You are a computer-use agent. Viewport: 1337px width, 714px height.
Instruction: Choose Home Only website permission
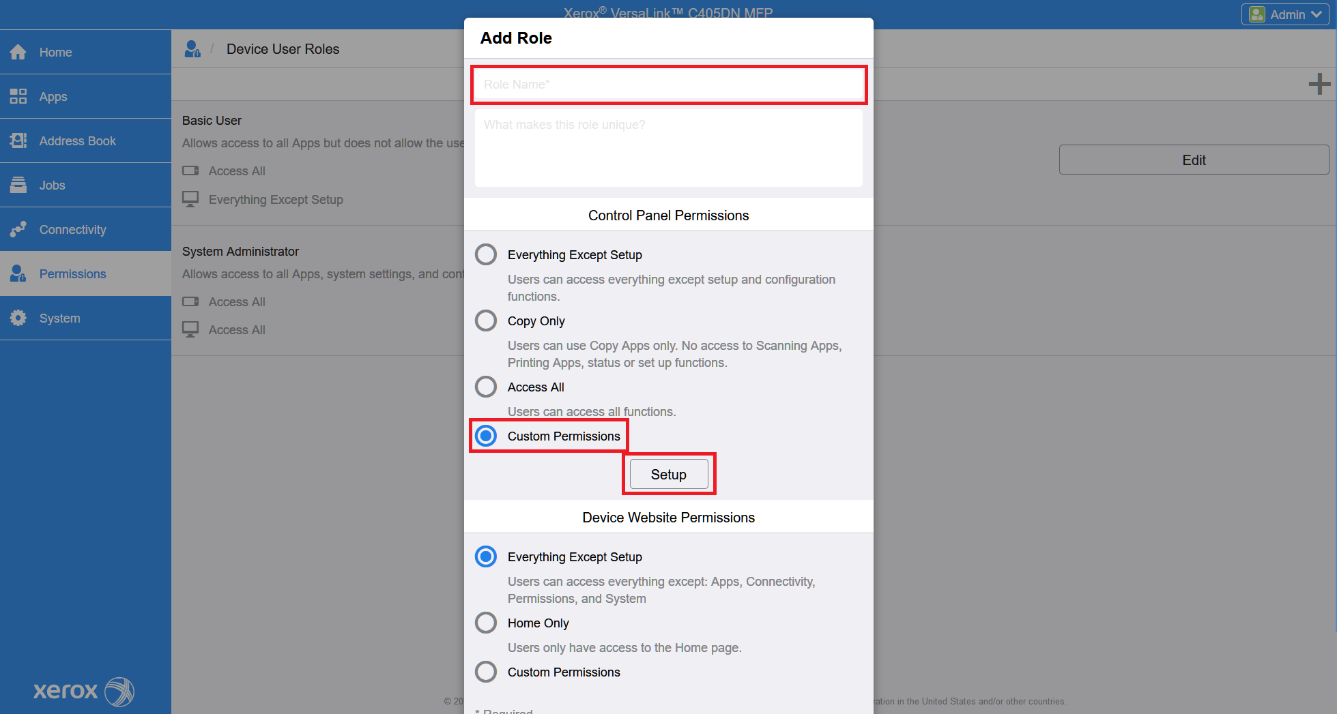(x=486, y=623)
